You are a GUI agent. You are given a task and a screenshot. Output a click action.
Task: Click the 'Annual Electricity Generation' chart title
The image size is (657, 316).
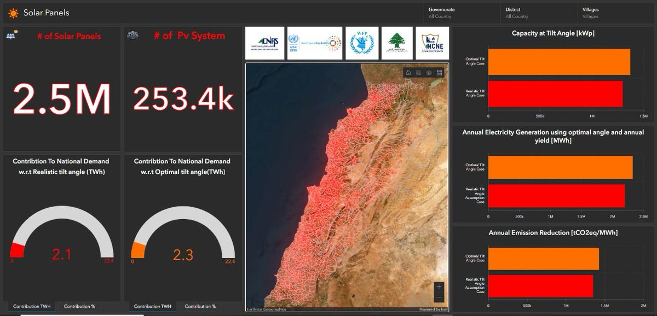click(553, 137)
